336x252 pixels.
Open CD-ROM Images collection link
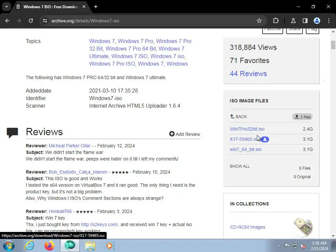248,227
